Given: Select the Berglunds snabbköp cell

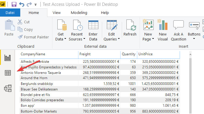Looking at the screenshot, I should [x=49, y=84].
